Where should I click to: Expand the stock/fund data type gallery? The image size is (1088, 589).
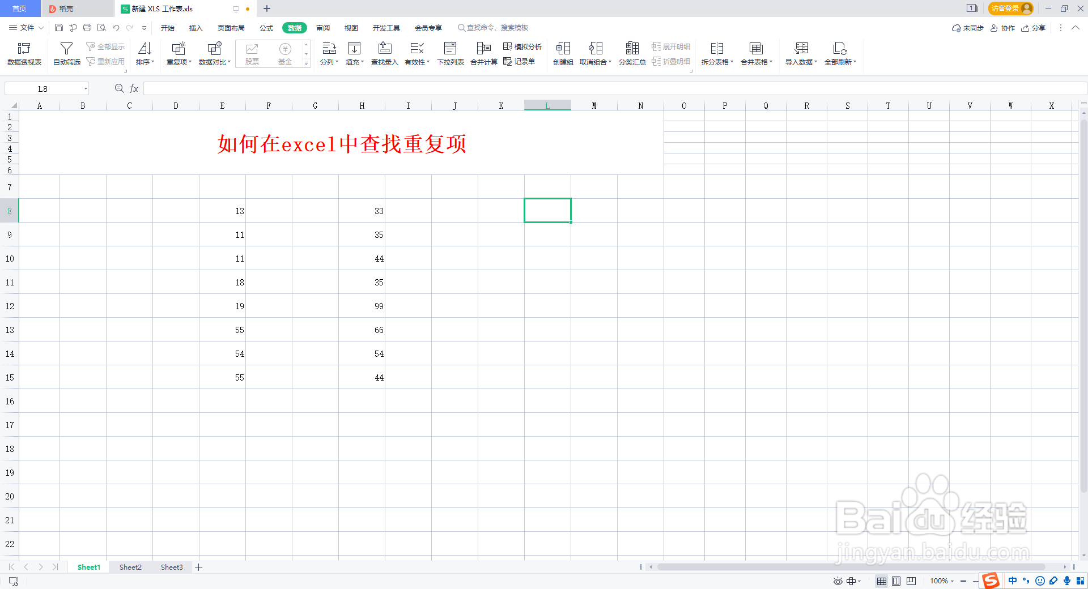point(307,63)
